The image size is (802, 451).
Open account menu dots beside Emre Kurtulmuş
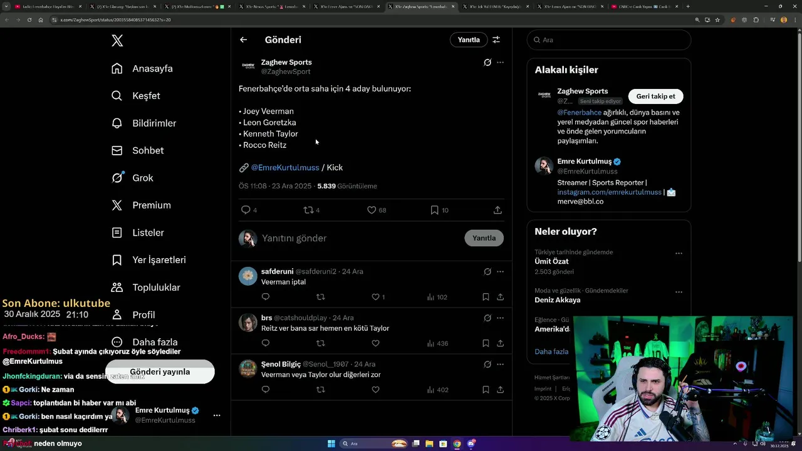tap(217, 415)
